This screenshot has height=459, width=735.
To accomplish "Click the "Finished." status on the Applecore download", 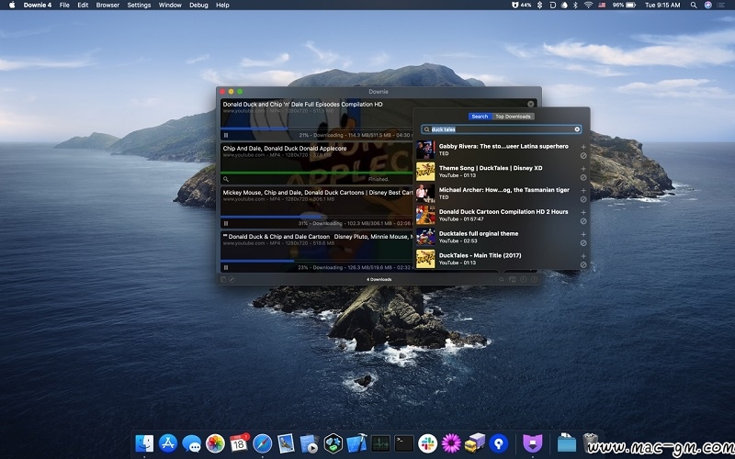I will (379, 179).
